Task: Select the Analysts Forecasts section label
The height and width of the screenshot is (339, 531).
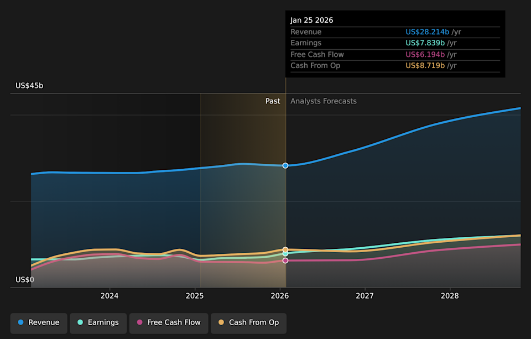Action: pyautogui.click(x=323, y=101)
